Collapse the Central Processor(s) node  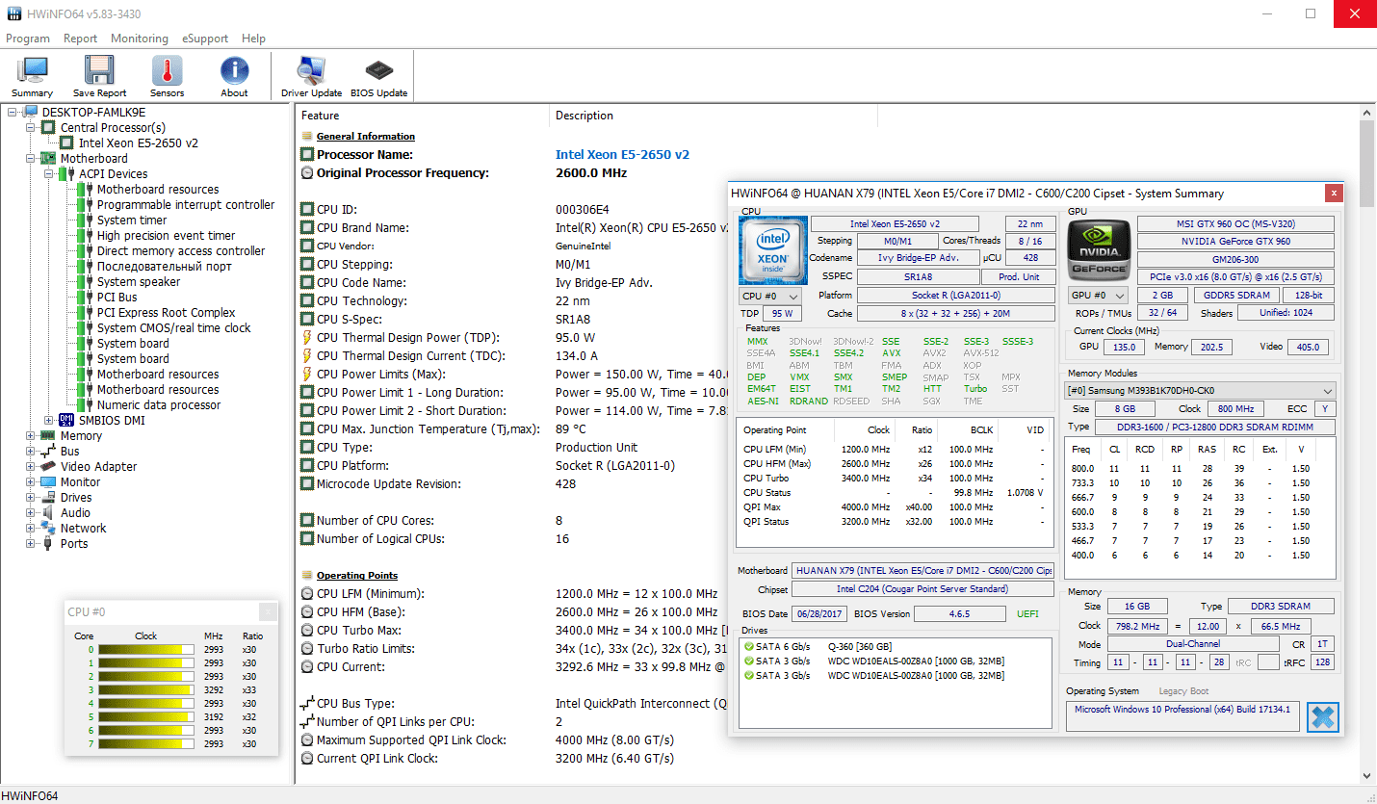coord(31,128)
